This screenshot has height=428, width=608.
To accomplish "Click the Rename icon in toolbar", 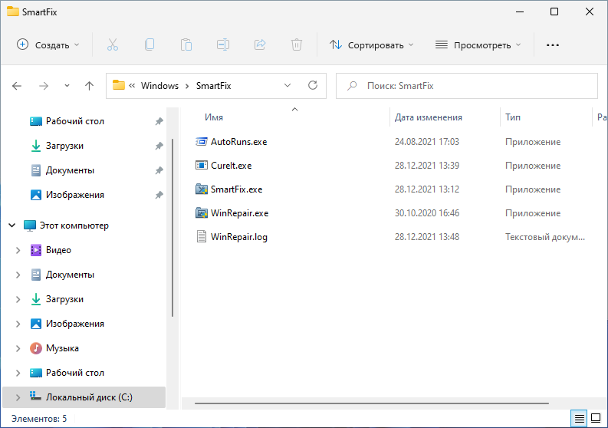I will click(223, 45).
